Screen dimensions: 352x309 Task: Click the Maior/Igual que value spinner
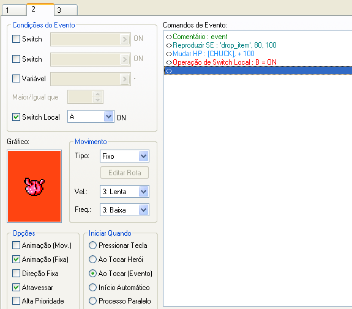point(85,97)
